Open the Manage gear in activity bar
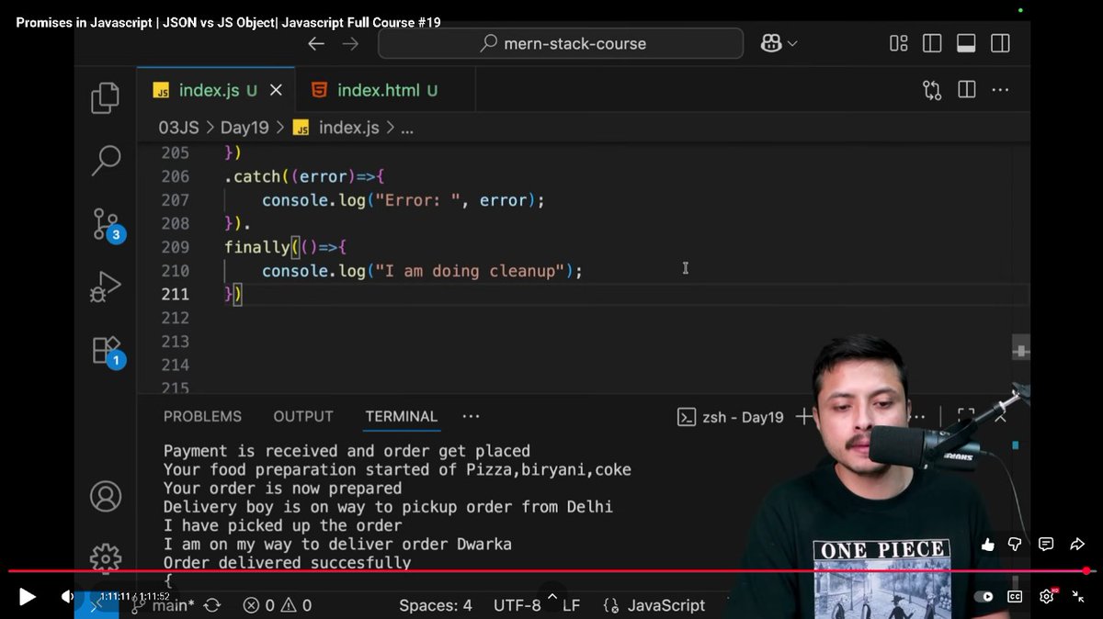1103x619 pixels. (106, 557)
